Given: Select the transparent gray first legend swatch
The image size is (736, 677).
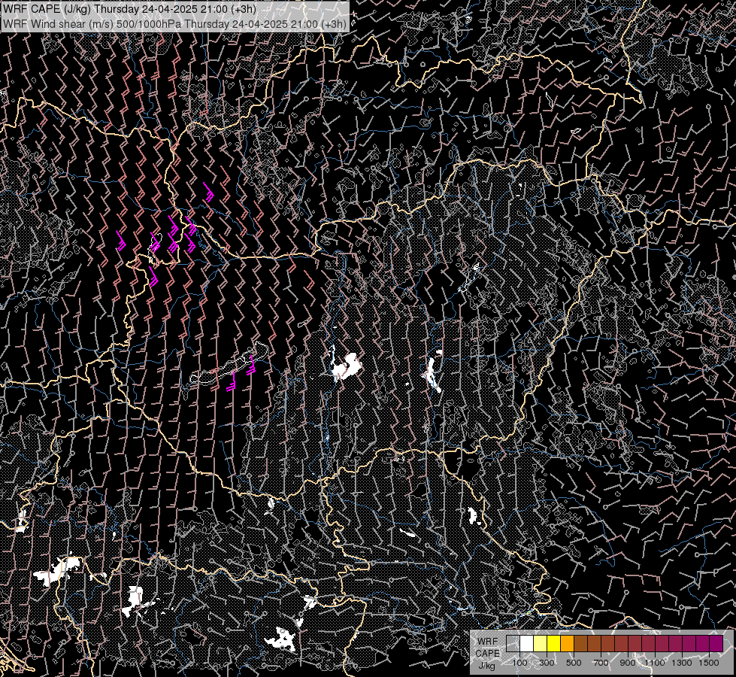Looking at the screenshot, I should (513, 643).
